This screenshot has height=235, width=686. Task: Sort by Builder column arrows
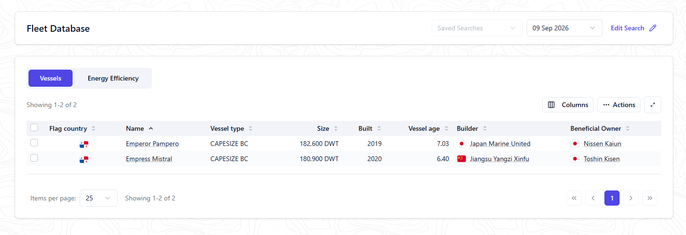pyautogui.click(x=485, y=128)
